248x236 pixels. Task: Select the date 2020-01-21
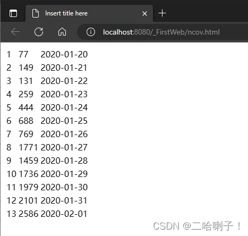coord(64,68)
